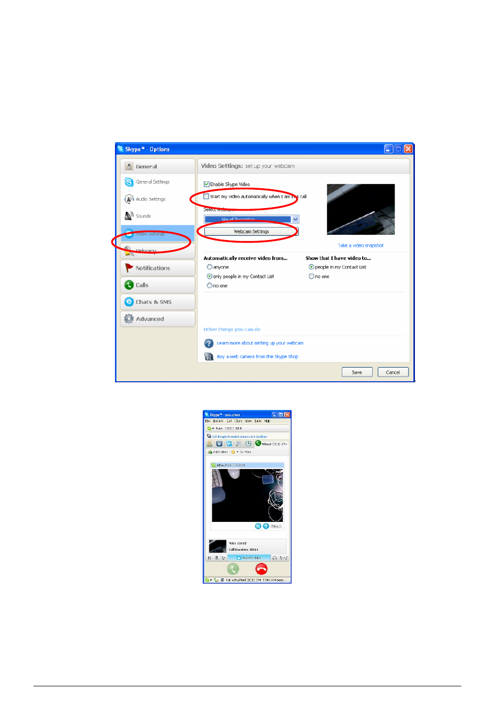Select only people in my Contact List
498x707 pixels.
(210, 276)
